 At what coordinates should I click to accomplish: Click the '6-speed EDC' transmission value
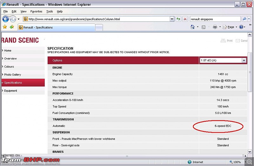coord(223,126)
